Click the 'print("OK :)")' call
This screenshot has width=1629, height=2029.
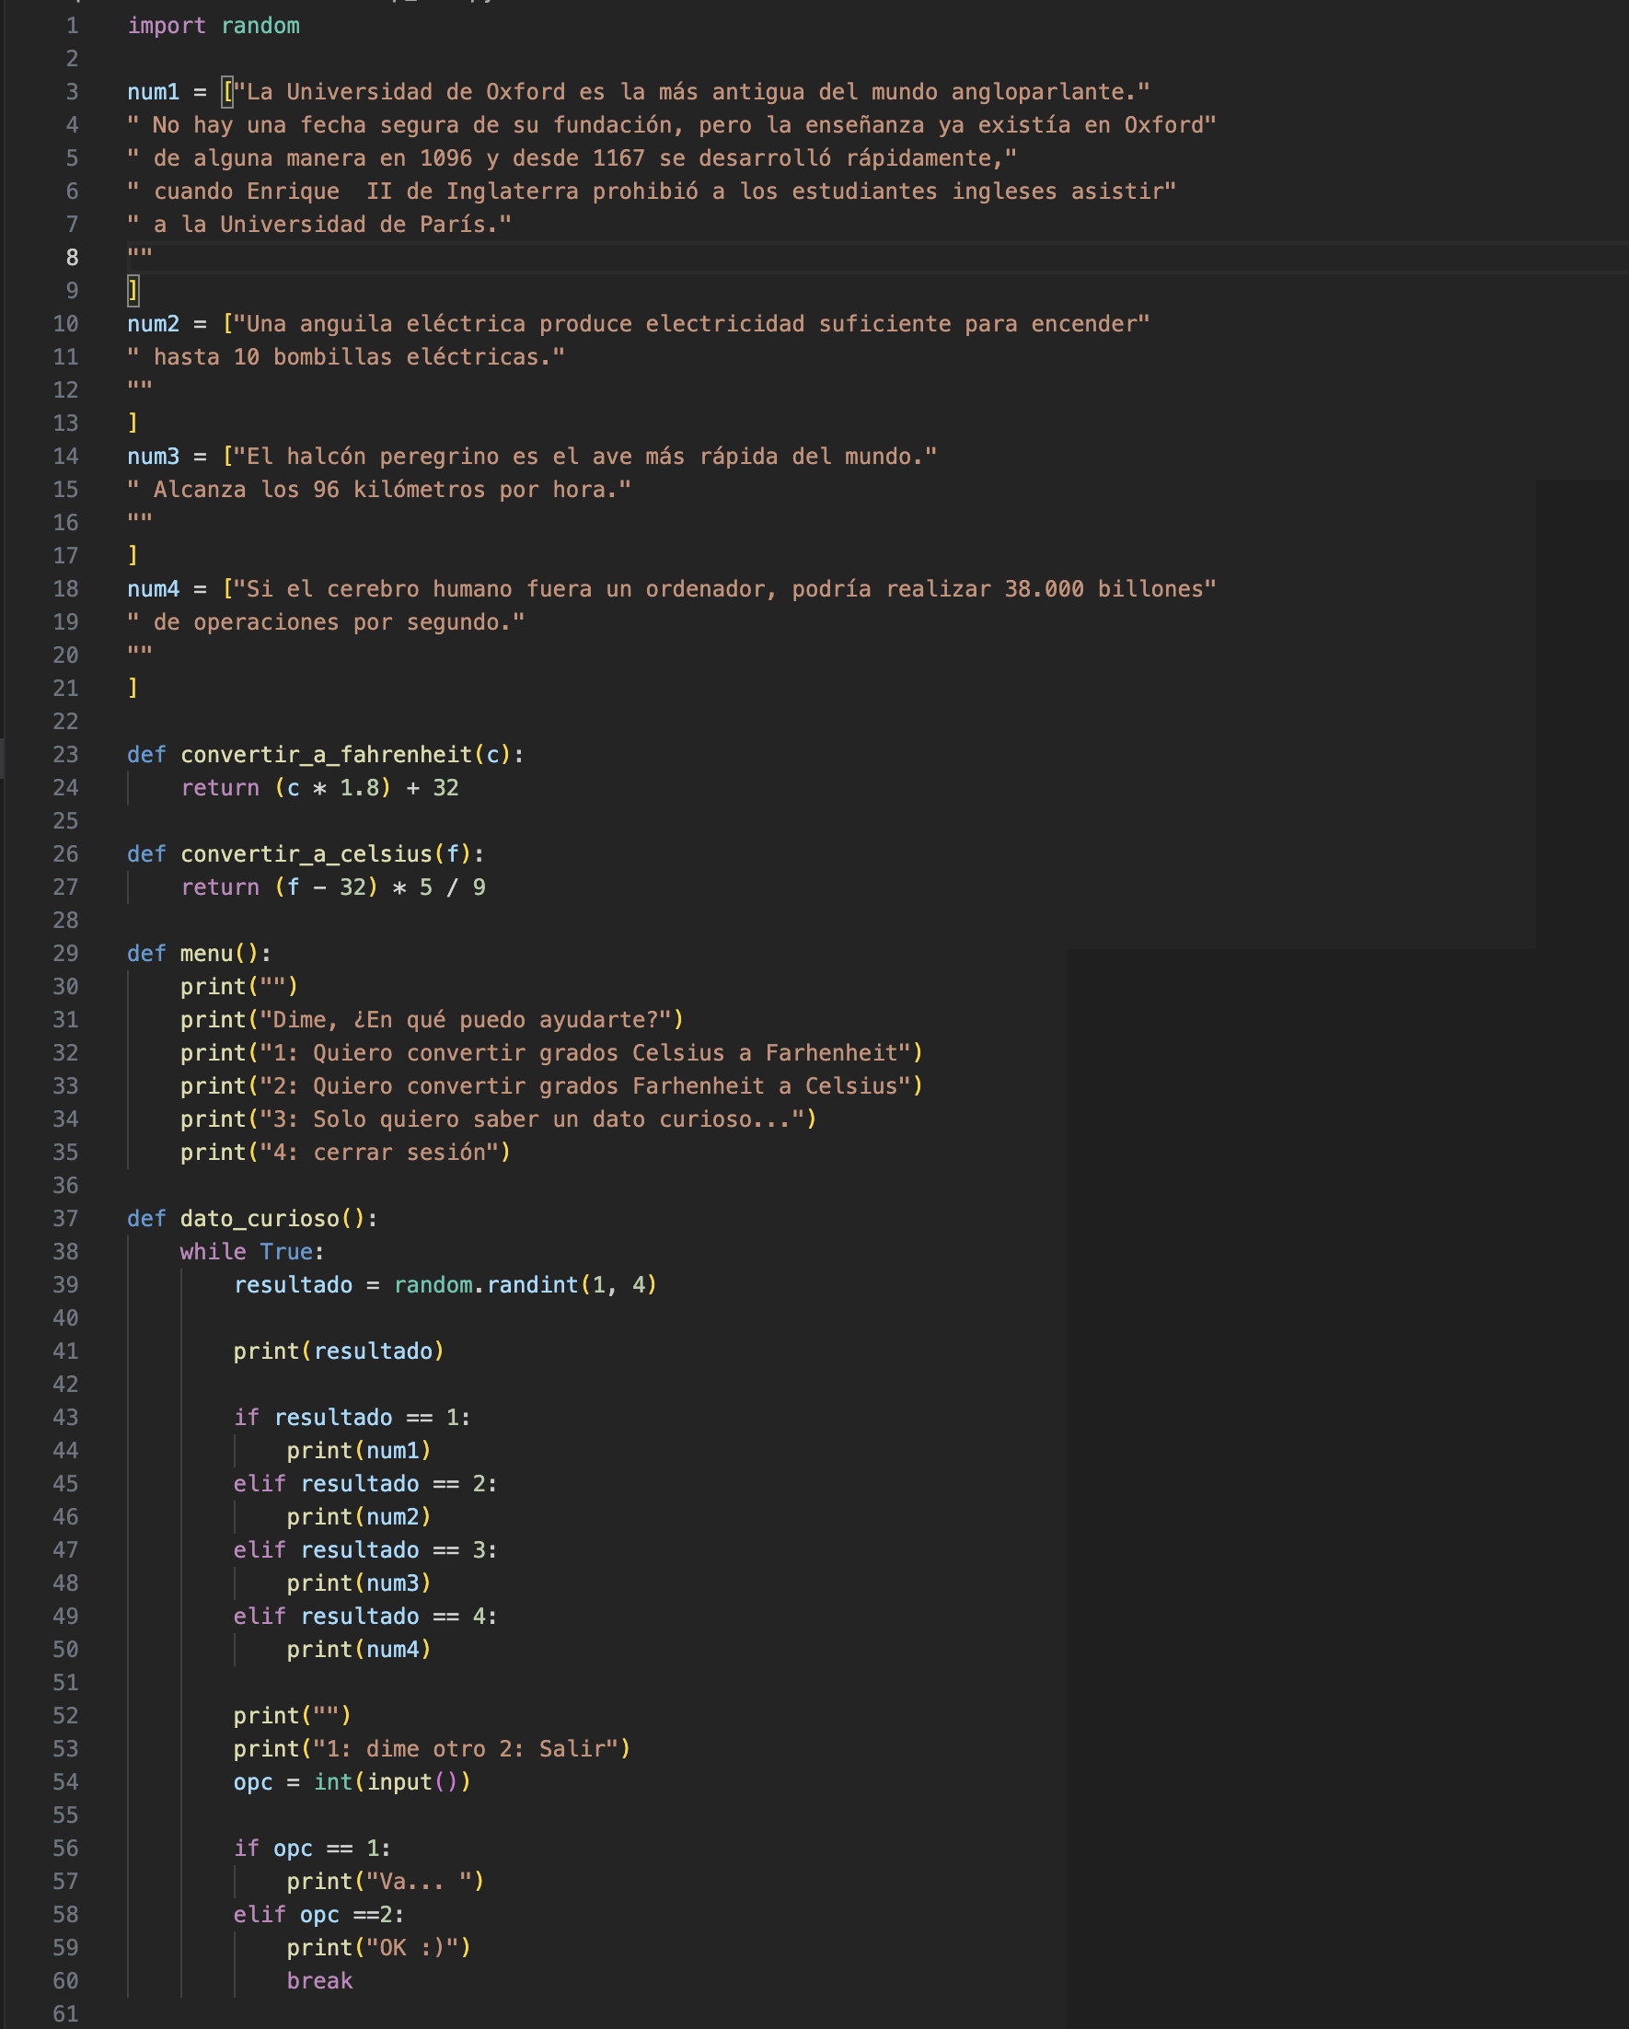[x=379, y=1948]
